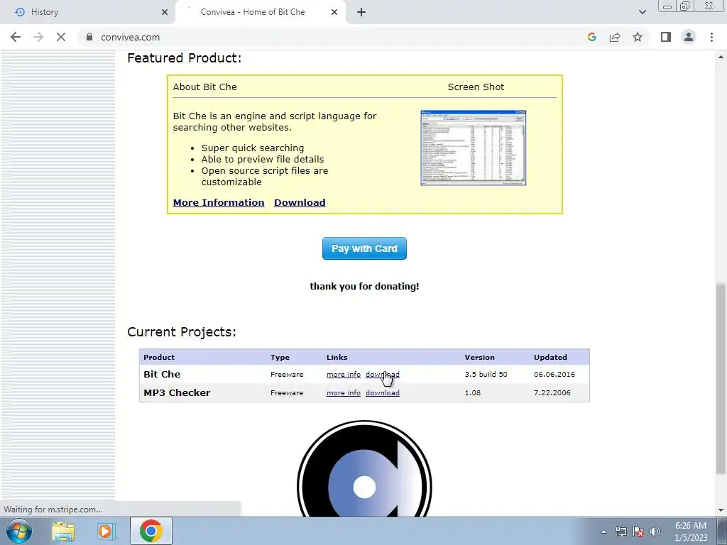This screenshot has height=545, width=727.
Task: Click the scrollbar up arrow
Action: point(721,57)
